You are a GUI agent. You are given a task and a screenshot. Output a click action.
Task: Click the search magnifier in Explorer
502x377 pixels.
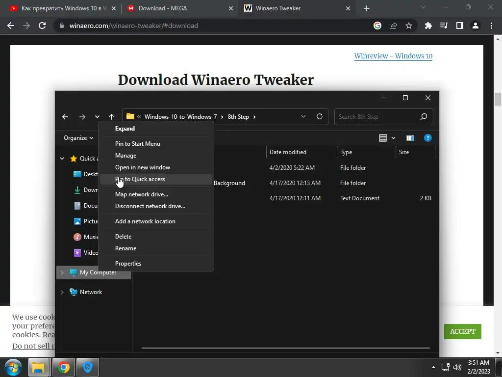[x=424, y=117]
